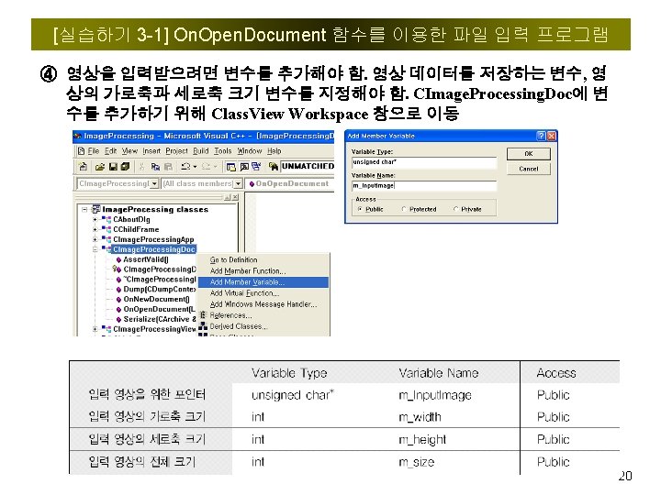Viewport: 661px width, 495px height.
Task: Toggle the Output window toolbar icon
Action: [244, 167]
